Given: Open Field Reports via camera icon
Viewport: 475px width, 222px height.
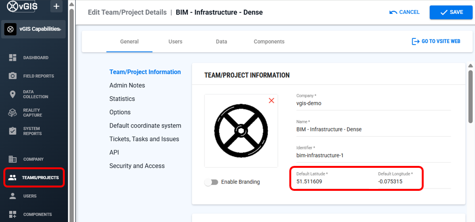Looking at the screenshot, I should coord(12,76).
